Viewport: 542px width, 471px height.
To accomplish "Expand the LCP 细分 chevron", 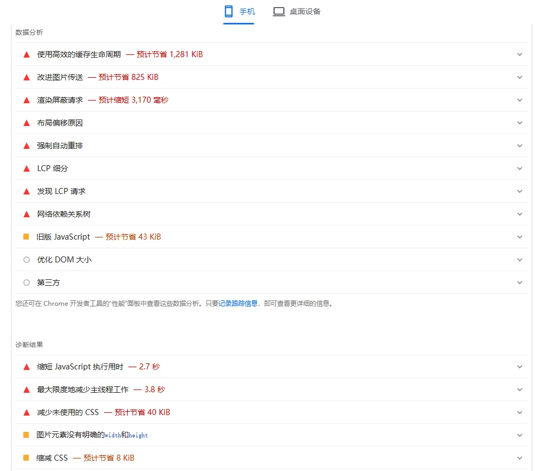I will [x=520, y=168].
